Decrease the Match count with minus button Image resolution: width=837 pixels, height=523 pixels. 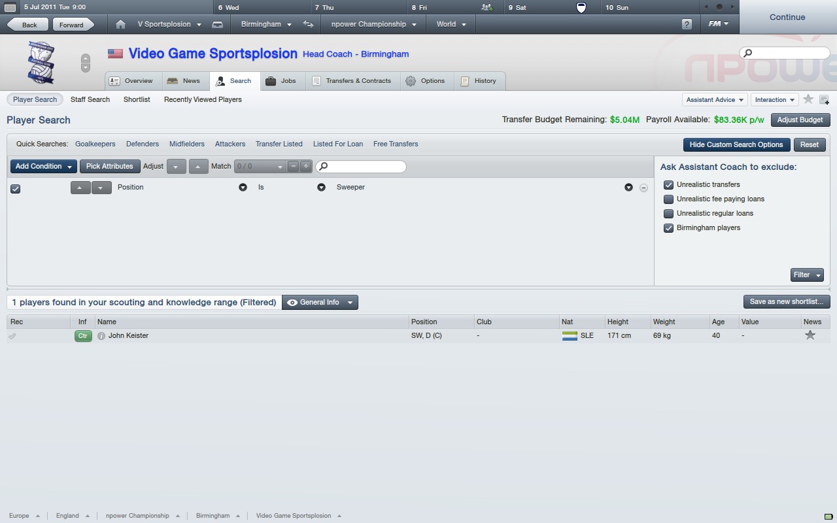(x=294, y=166)
